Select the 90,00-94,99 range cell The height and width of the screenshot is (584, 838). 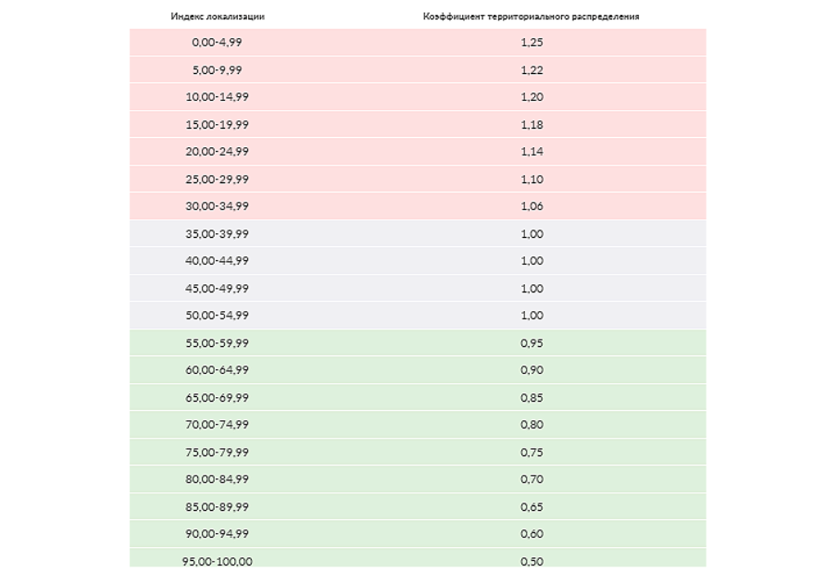217,533
